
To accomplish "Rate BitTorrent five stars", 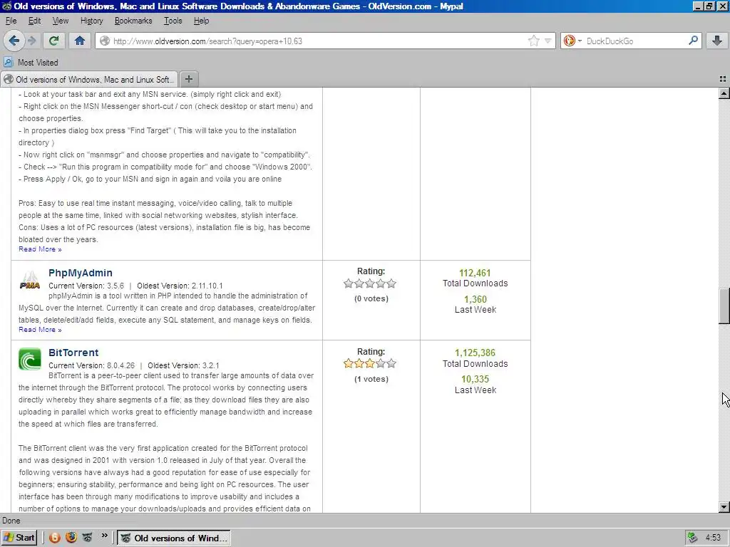I will (x=391, y=363).
